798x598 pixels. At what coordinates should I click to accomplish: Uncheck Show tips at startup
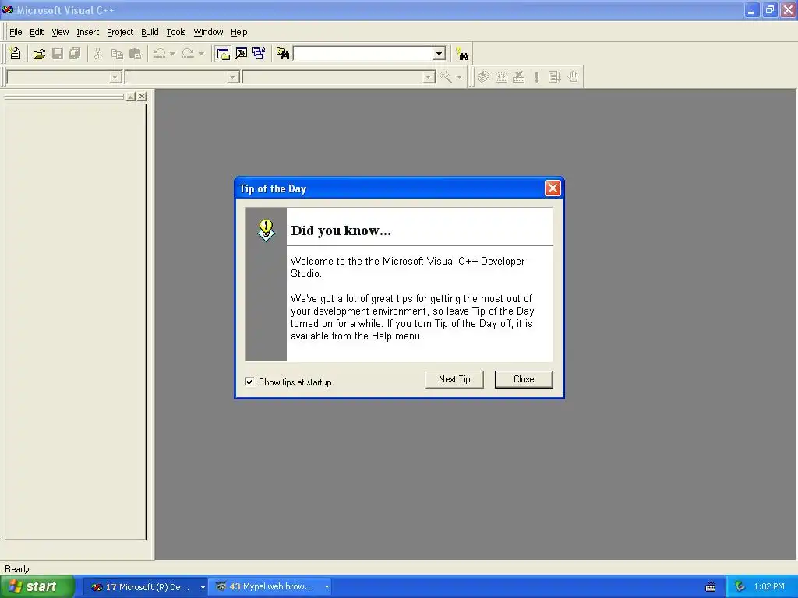coord(249,382)
